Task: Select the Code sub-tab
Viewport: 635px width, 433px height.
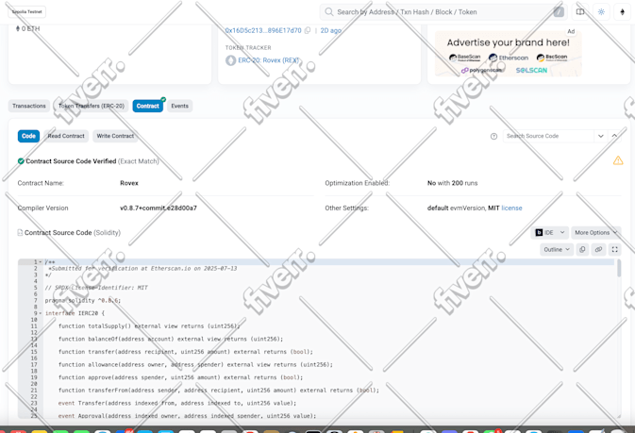Action: [28, 136]
